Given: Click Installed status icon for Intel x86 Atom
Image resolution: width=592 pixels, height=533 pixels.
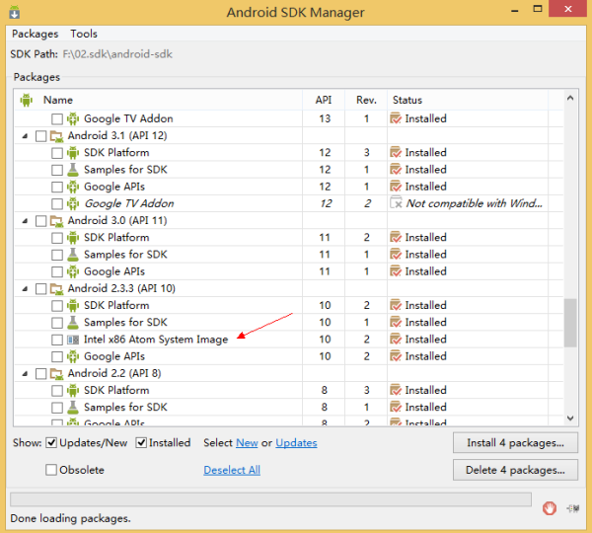Looking at the screenshot, I should coord(396,339).
